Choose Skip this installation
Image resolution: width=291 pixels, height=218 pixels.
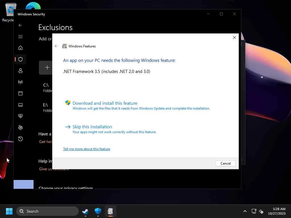click(92, 127)
